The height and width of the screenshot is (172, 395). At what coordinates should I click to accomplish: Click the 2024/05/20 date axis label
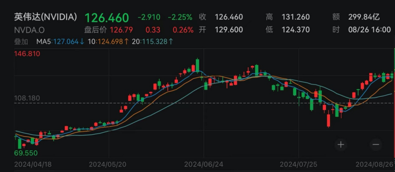click(x=108, y=164)
